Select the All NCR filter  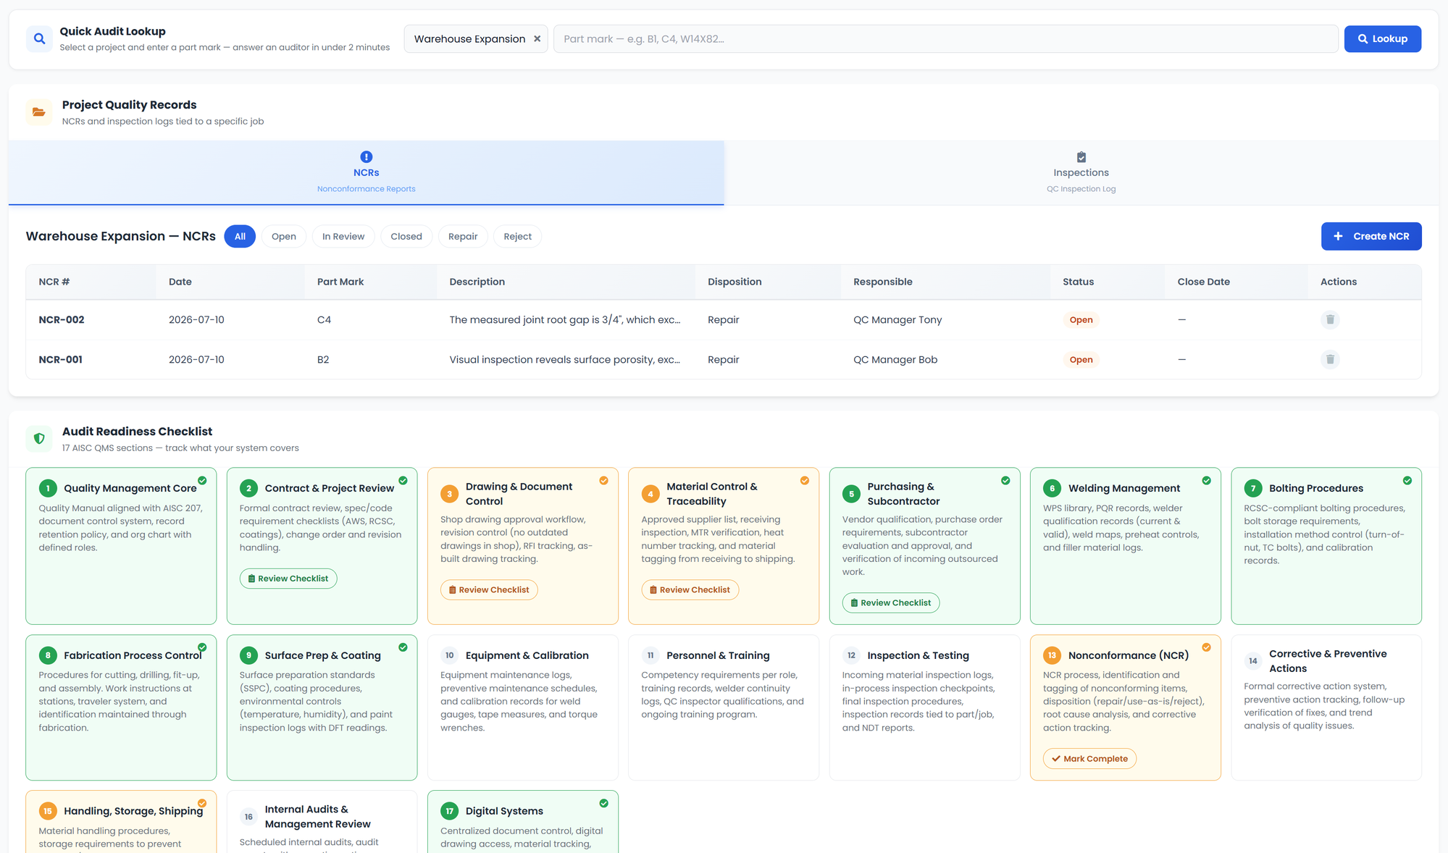240,236
